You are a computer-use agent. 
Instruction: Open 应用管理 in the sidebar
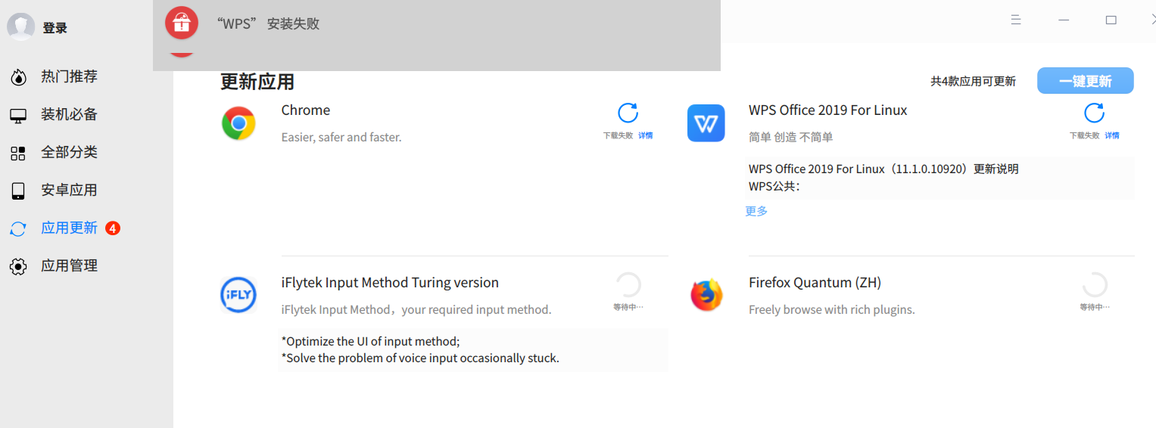(x=69, y=265)
